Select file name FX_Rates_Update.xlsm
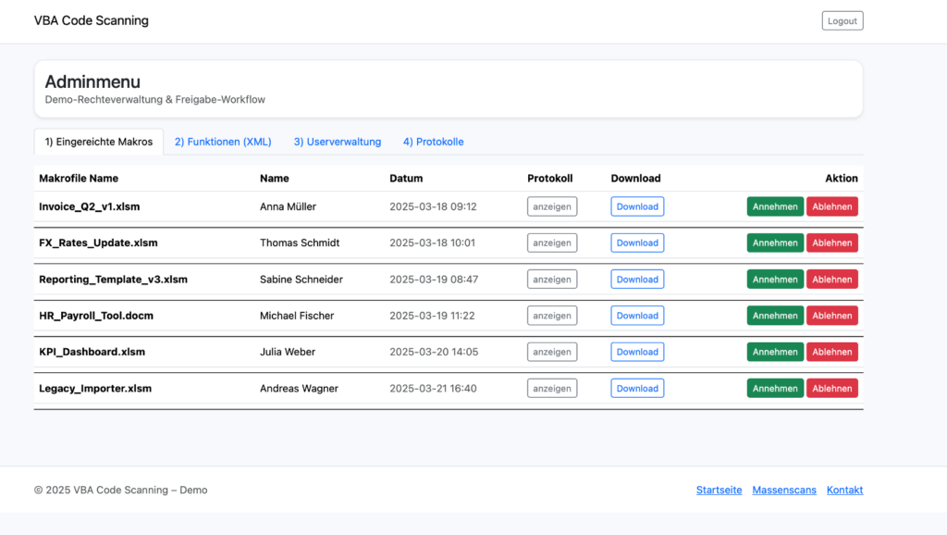947x535 pixels. (98, 243)
